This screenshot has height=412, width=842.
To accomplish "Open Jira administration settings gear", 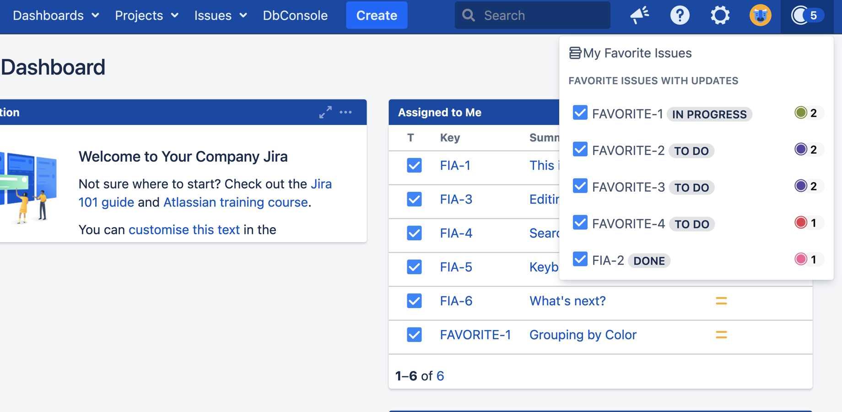I will [720, 15].
